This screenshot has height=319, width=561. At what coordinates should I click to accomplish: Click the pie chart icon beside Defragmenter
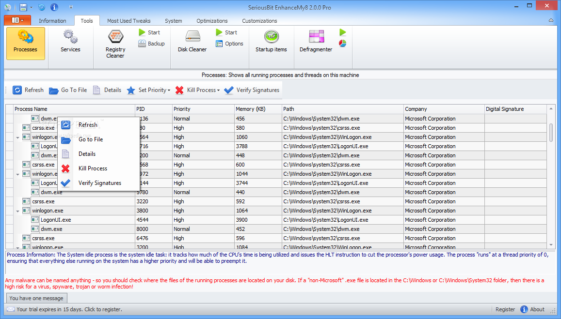tap(342, 44)
